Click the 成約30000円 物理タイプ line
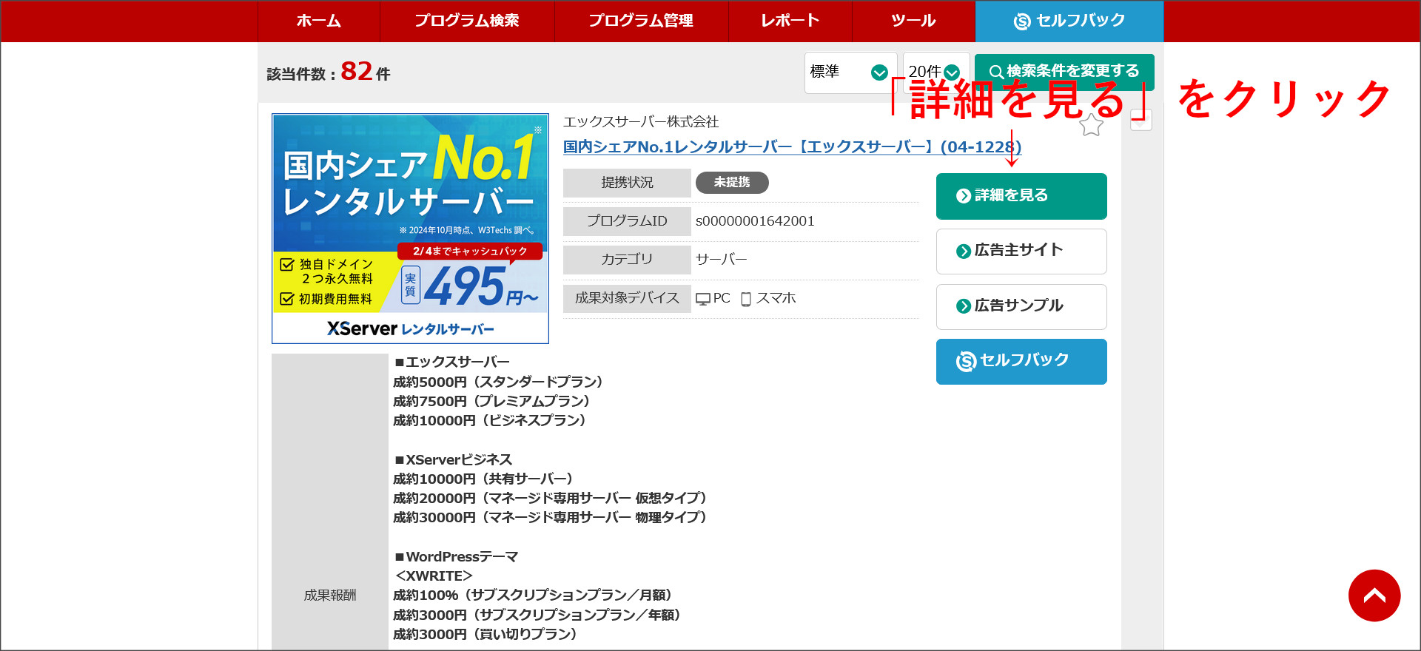The height and width of the screenshot is (651, 1421). coord(550,518)
